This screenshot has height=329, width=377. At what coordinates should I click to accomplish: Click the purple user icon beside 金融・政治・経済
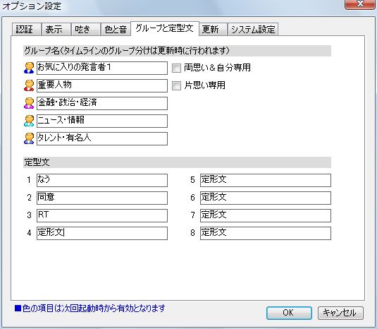point(29,103)
